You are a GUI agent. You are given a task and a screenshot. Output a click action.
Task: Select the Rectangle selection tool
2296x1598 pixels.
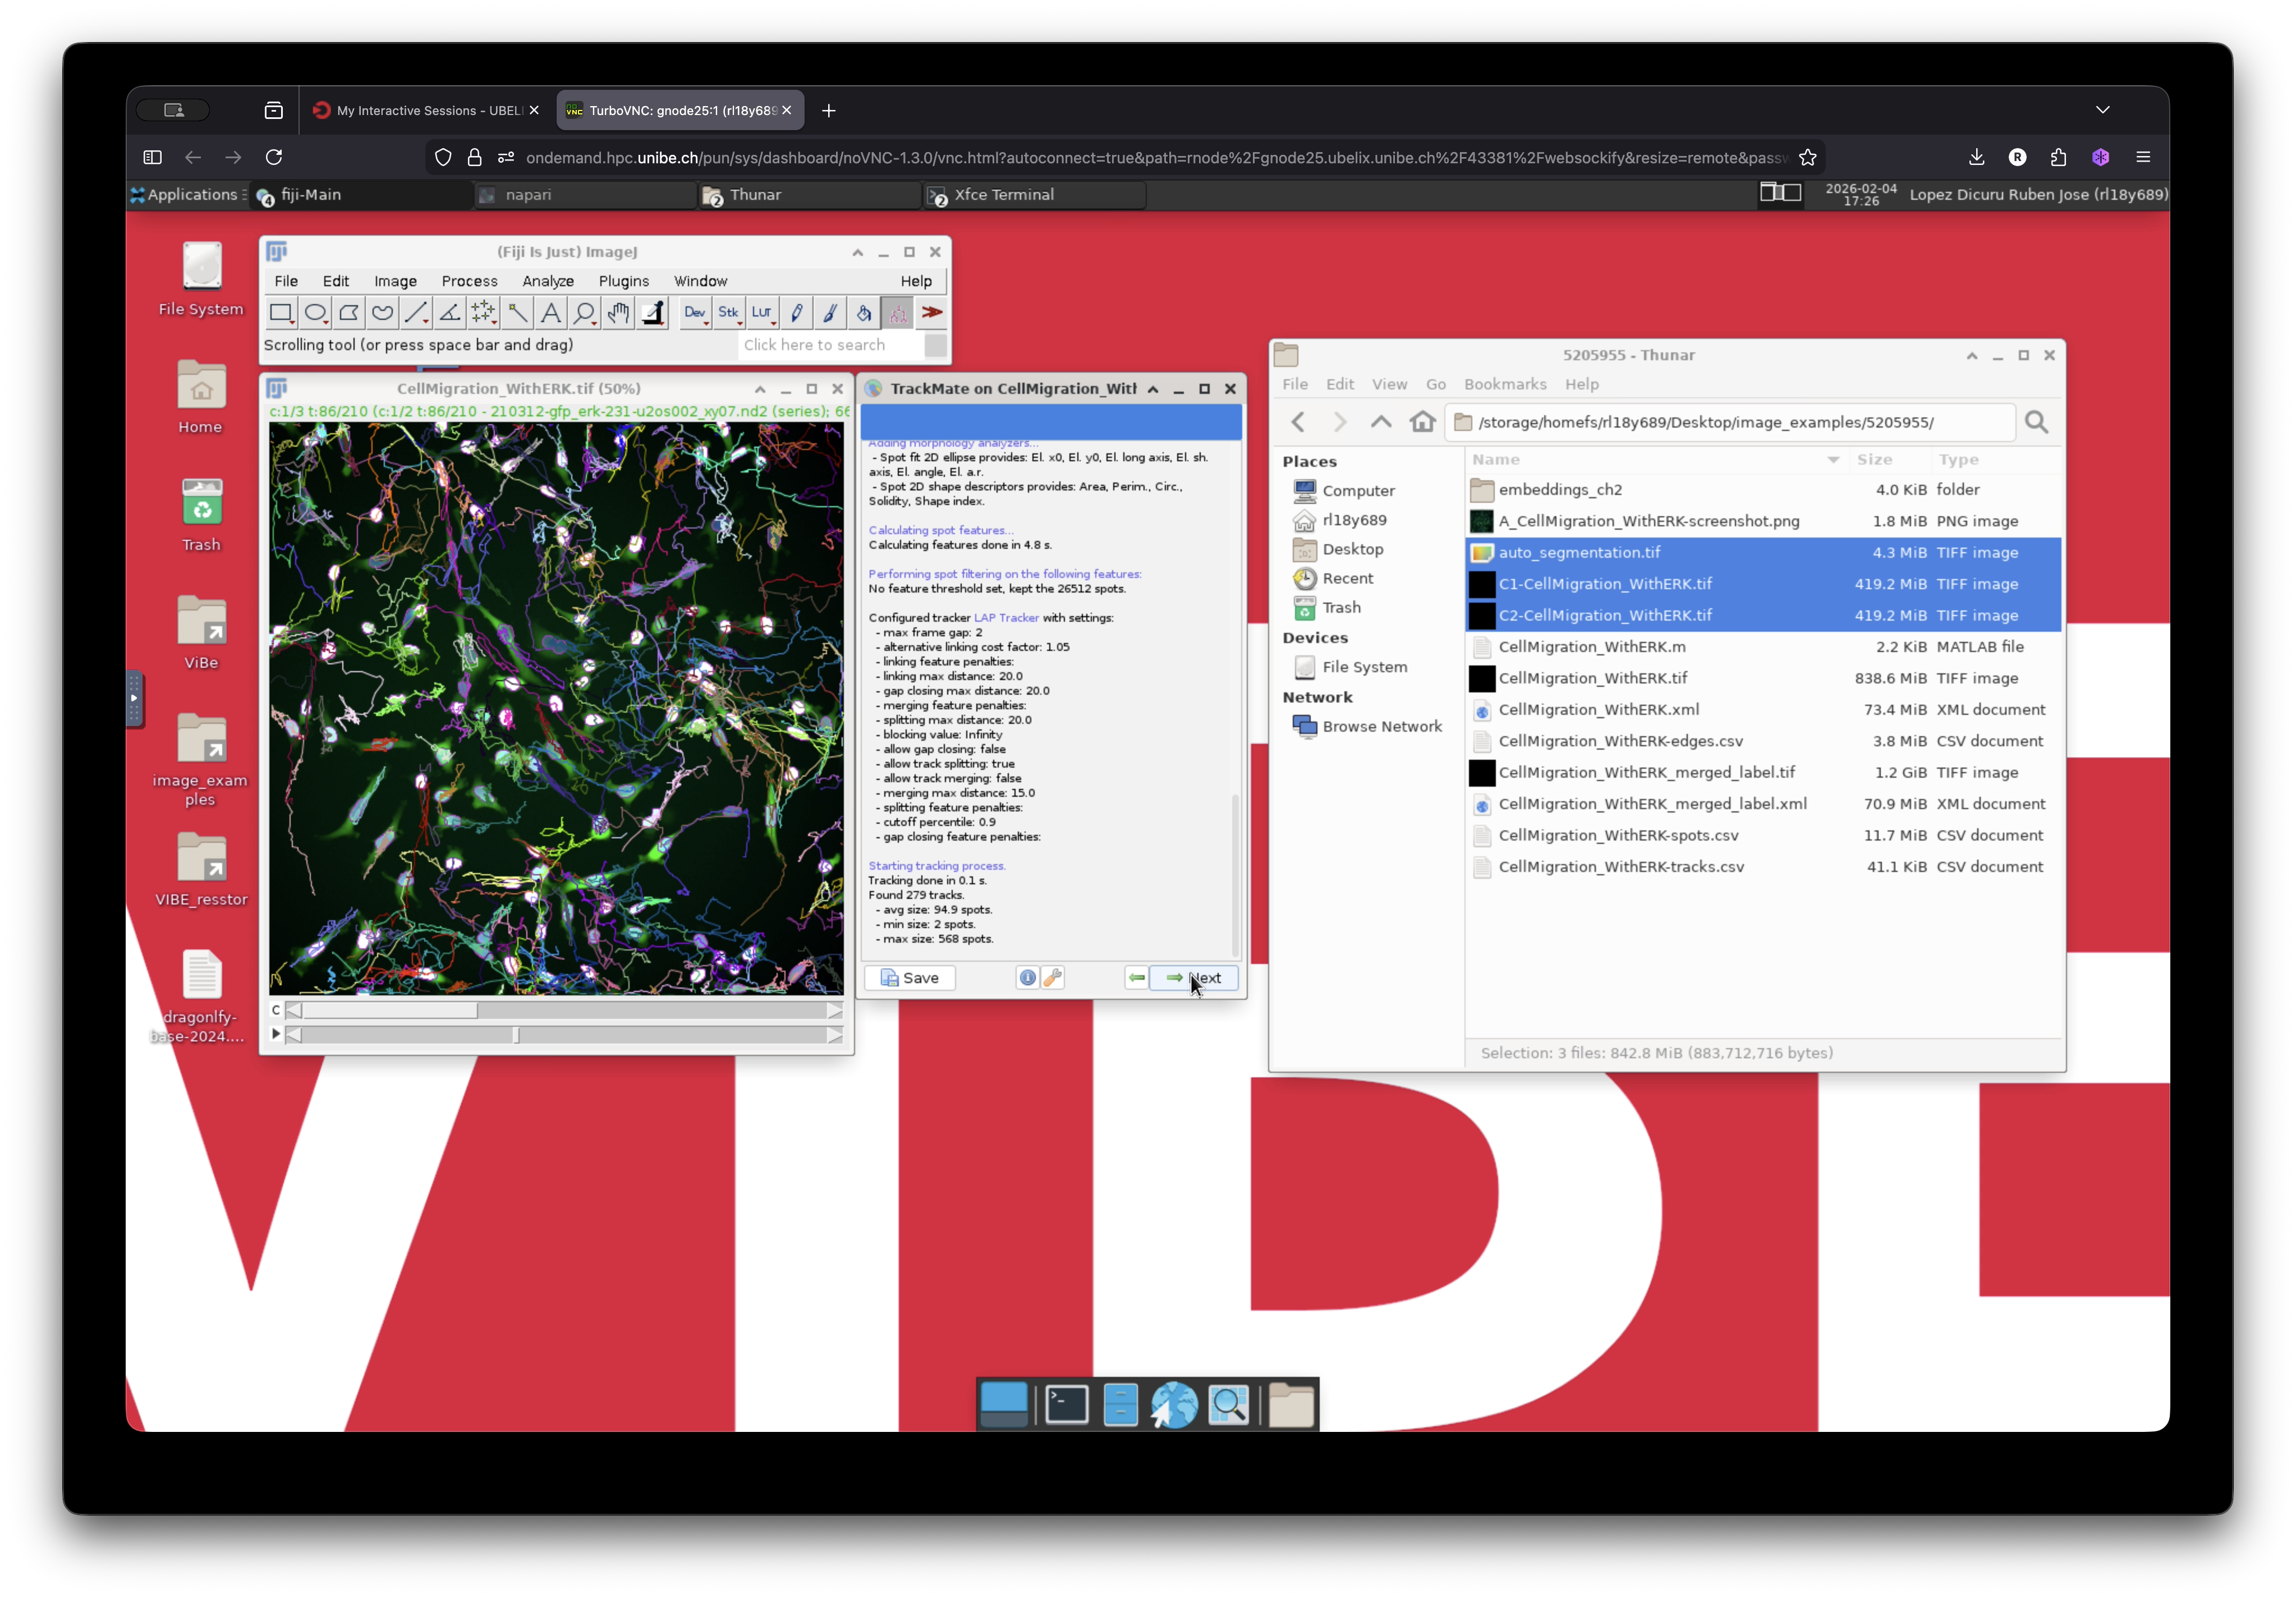click(x=281, y=313)
